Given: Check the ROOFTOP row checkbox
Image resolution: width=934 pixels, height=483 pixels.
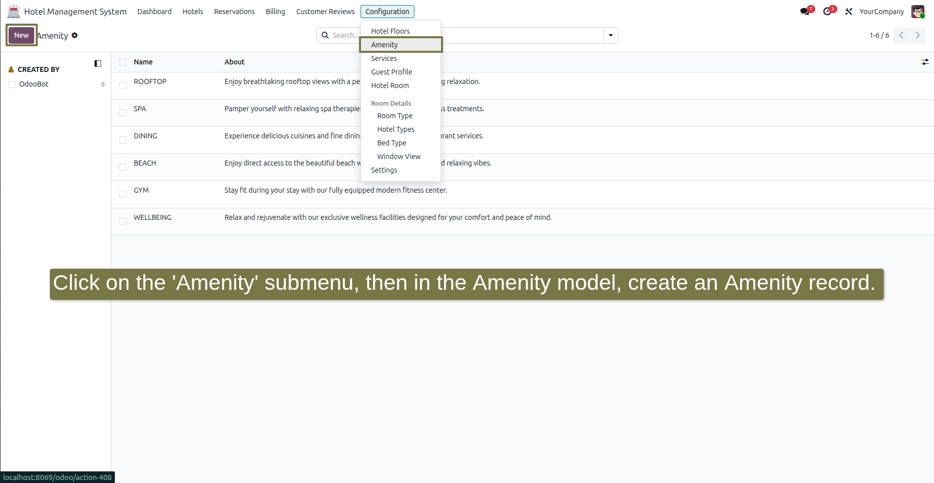Looking at the screenshot, I should click(x=123, y=86).
